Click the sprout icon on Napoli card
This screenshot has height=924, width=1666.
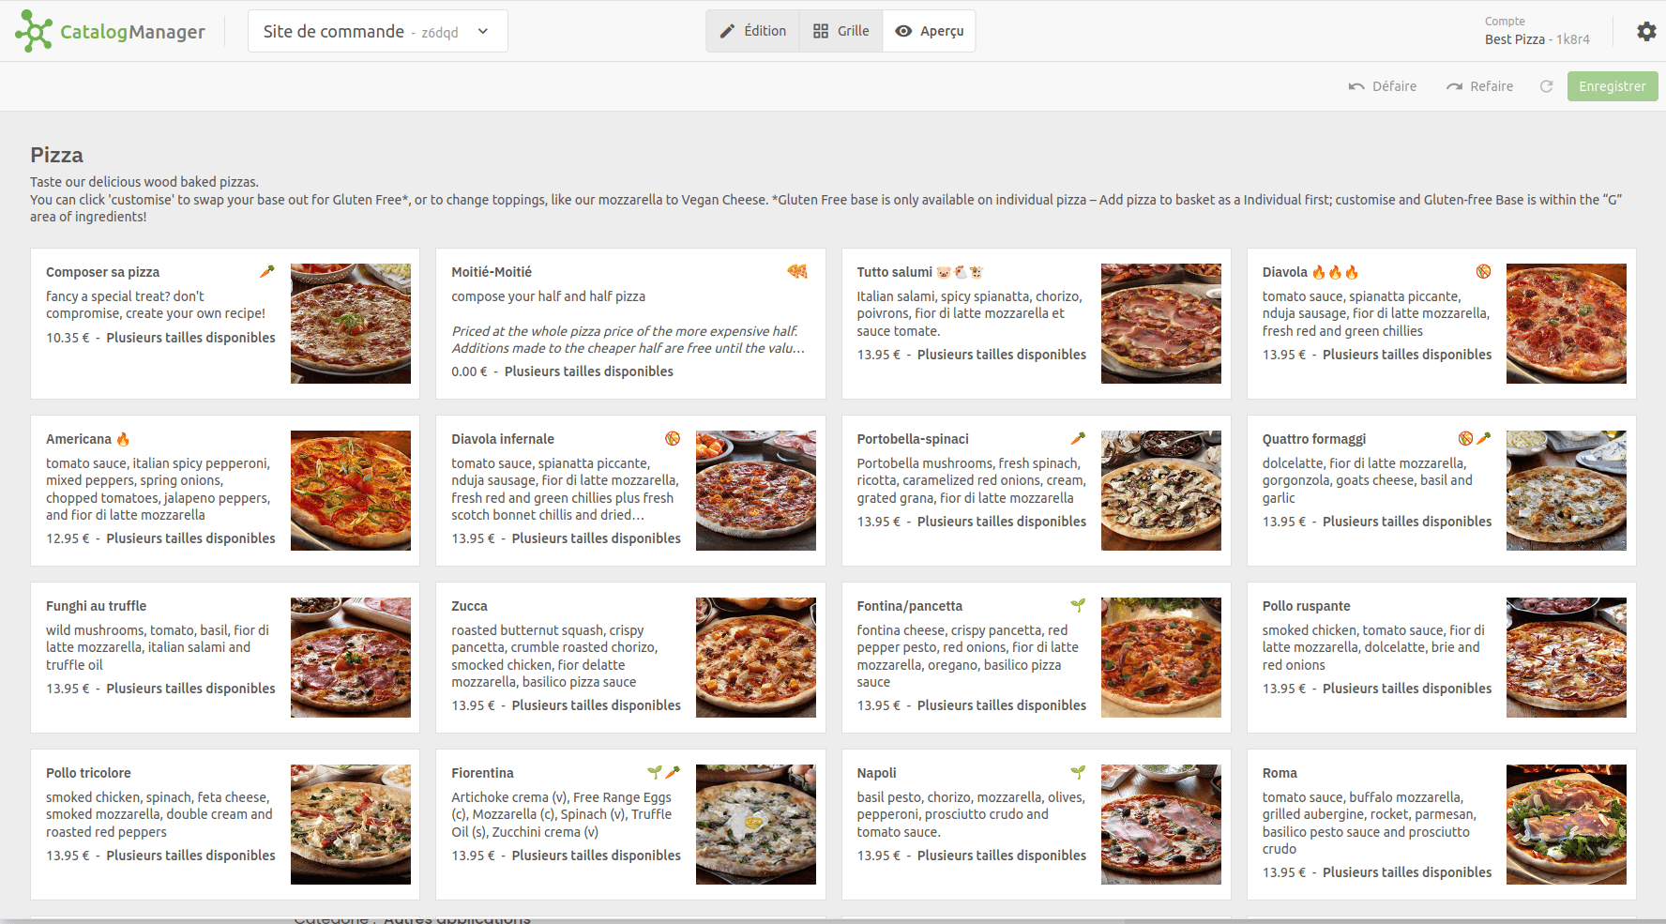coord(1078,772)
